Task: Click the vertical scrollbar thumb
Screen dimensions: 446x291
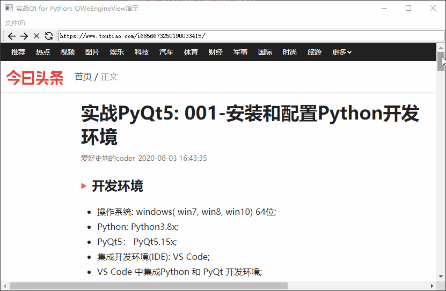Action: click(441, 61)
